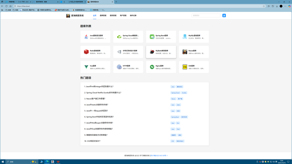Click the distributed system design branching icon
Screen dimensions: 292x164
click(x=119, y=52)
